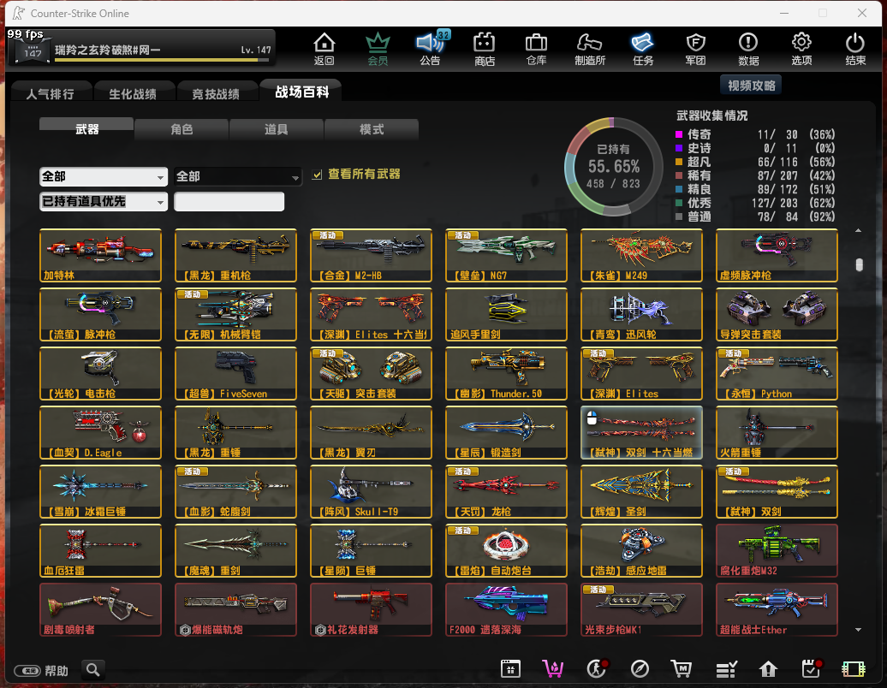
Task: Open the 会员 crown icon
Action: pos(378,49)
